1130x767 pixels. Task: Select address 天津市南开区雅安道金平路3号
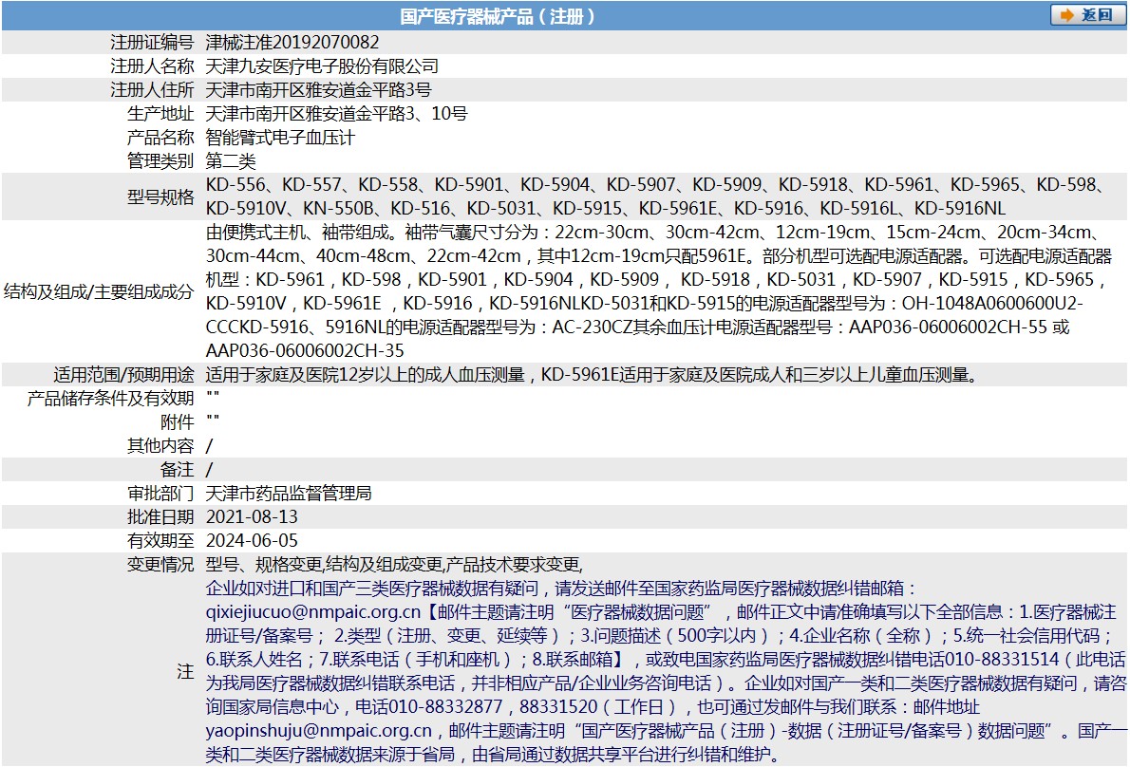pyautogui.click(x=318, y=90)
